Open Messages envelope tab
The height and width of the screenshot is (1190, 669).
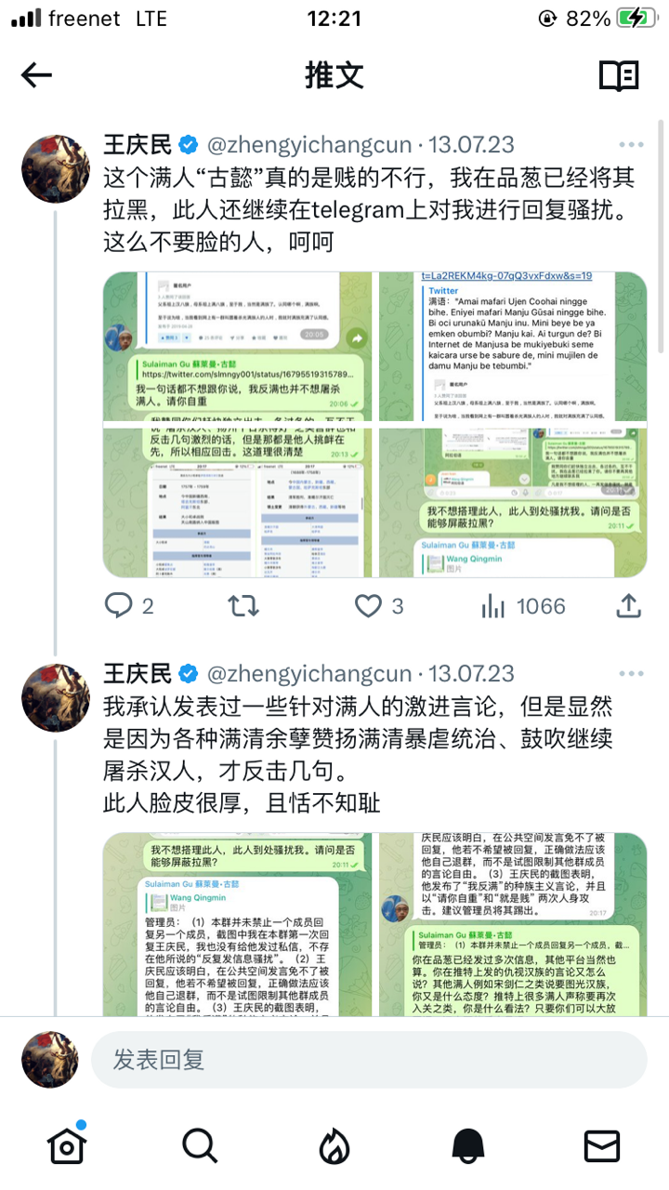(602, 1145)
